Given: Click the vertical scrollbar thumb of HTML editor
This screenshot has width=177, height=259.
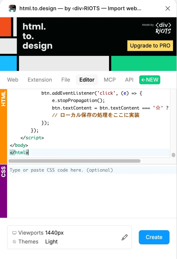Looking at the screenshot, I should click(173, 155).
